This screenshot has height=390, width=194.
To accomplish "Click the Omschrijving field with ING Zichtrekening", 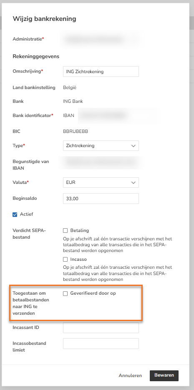I will pyautogui.click(x=101, y=71).
